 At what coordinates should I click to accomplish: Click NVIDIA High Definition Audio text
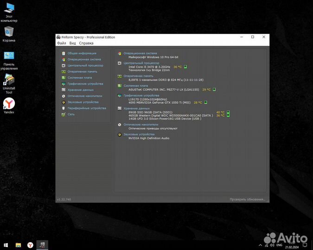[x=149, y=138]
